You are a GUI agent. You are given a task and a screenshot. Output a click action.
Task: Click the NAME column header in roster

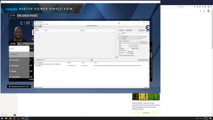point(19,49)
